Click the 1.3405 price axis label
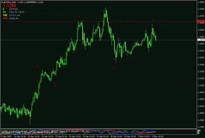Screen dimensions: 205x138 click(x=201, y=2)
